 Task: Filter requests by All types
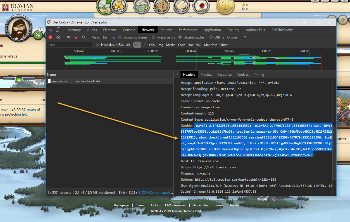pyautogui.click(x=128, y=45)
